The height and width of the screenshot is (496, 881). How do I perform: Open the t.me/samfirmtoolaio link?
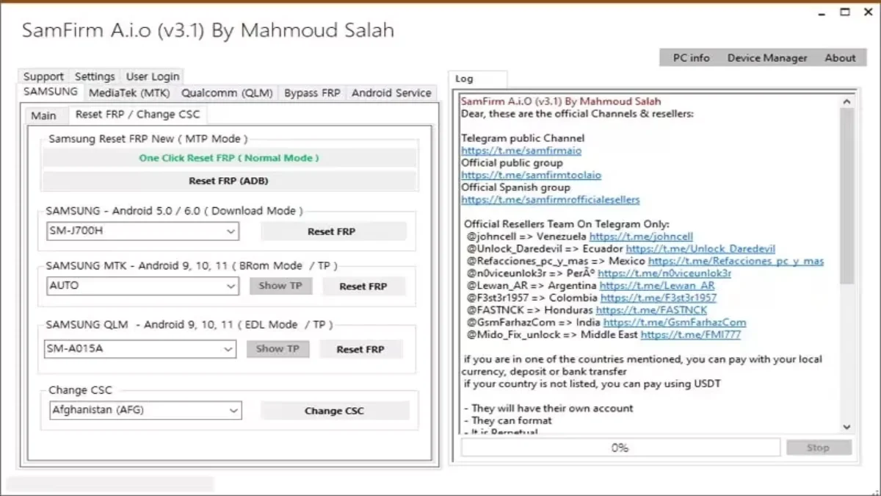[531, 176]
